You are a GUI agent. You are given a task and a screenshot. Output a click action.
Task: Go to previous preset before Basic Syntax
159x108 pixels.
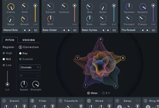pos(103,30)
